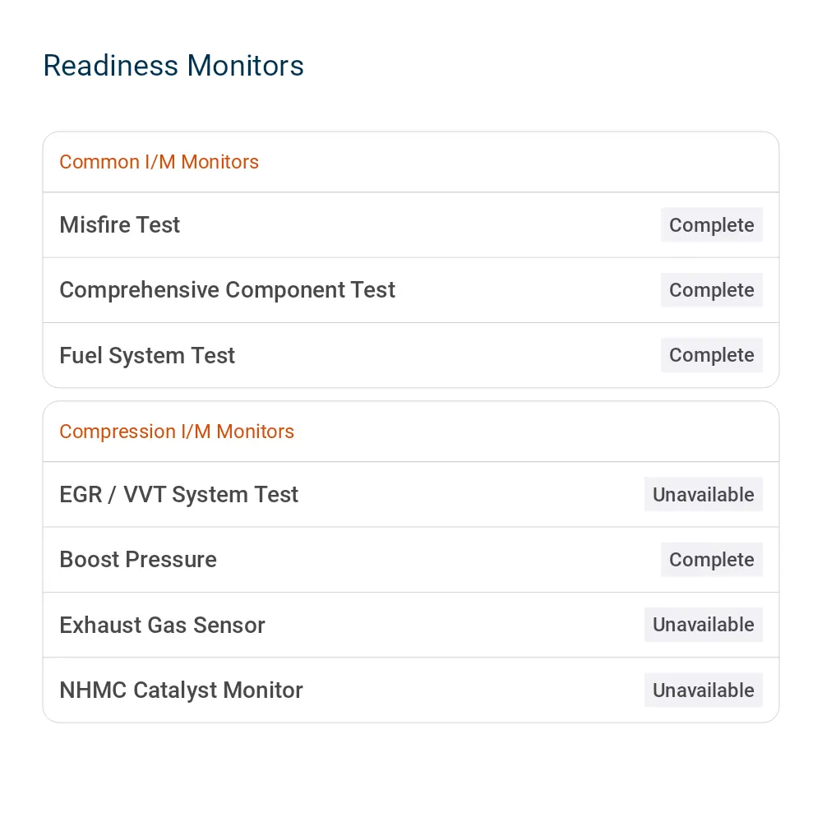Open the Misfire Test row

[411, 225]
